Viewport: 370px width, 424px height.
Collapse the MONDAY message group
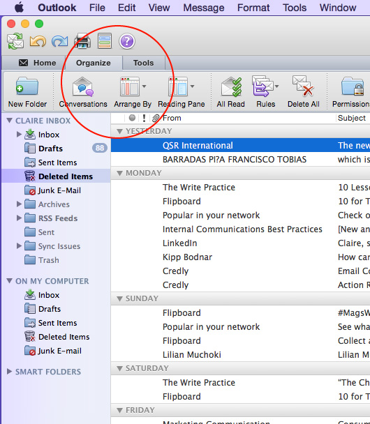[x=119, y=174]
